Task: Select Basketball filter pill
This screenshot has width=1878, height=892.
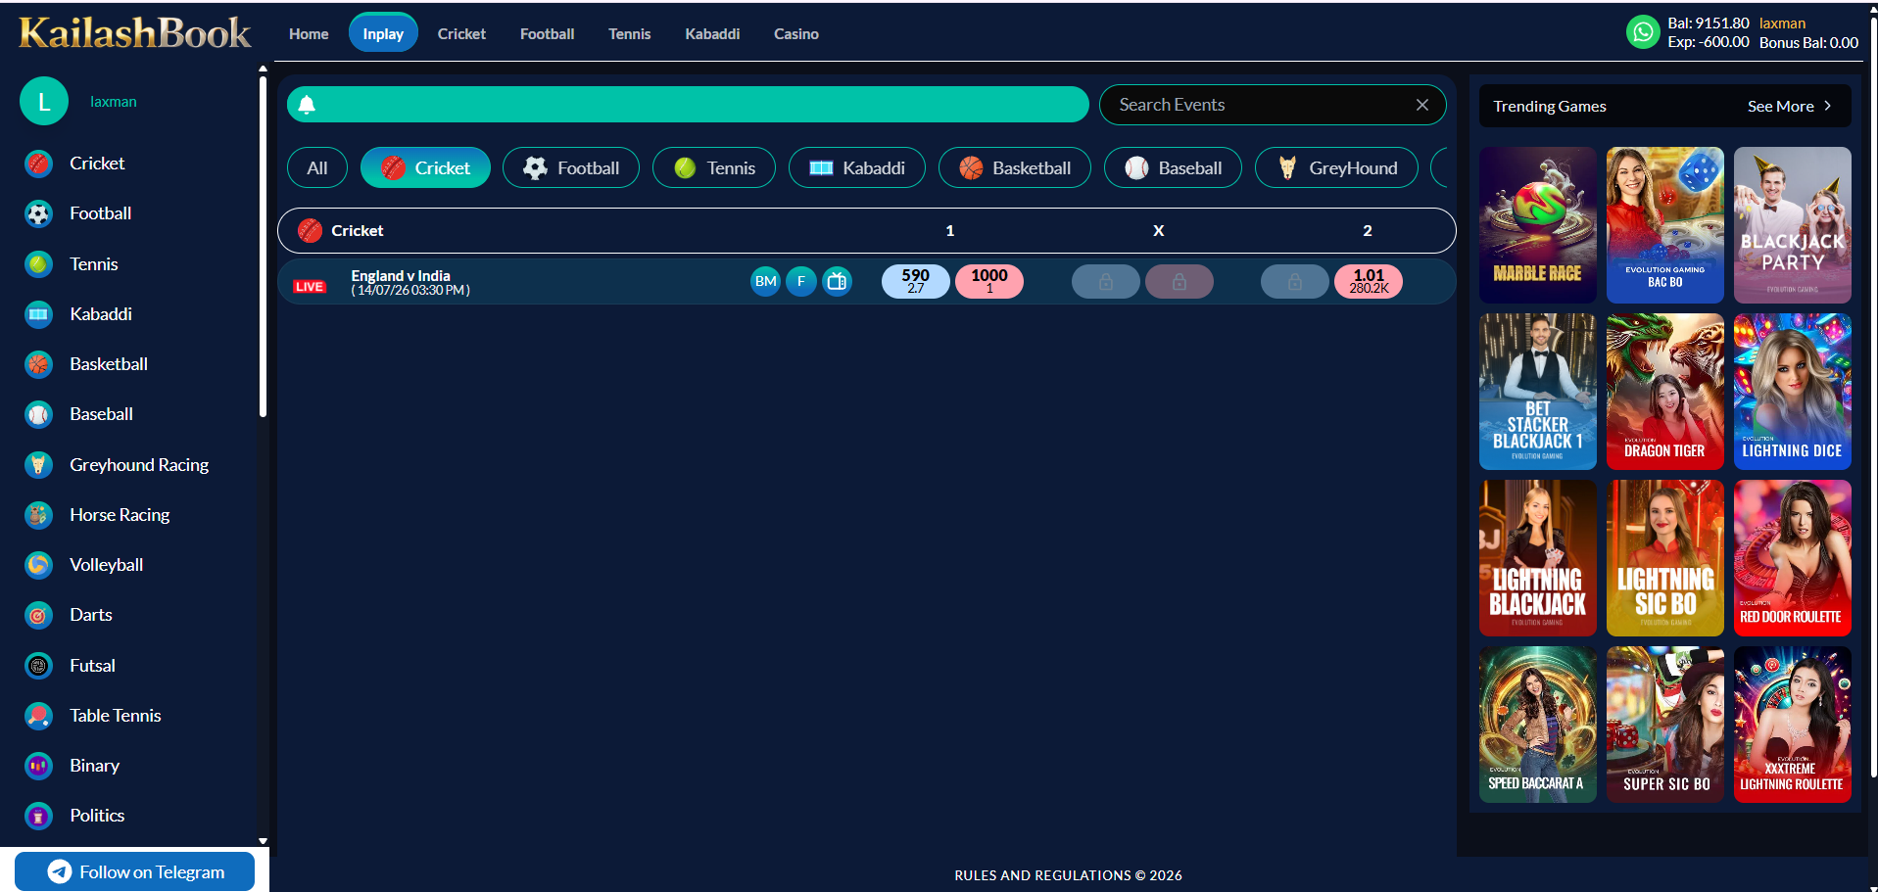Action: pyautogui.click(x=1015, y=167)
